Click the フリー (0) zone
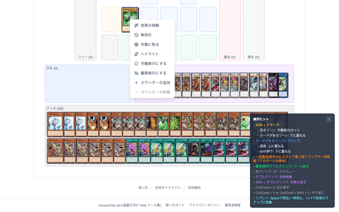The width and height of the screenshot is (339, 212). (86, 30)
